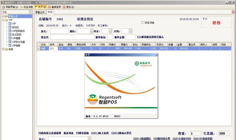Click the 整单金额 input field

tap(131, 37)
